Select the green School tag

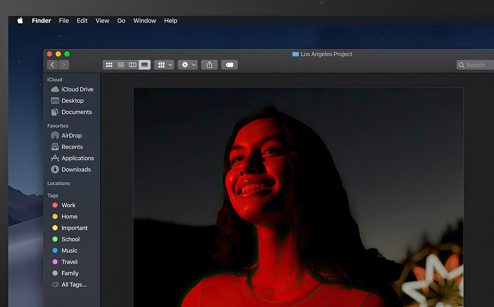[70, 239]
